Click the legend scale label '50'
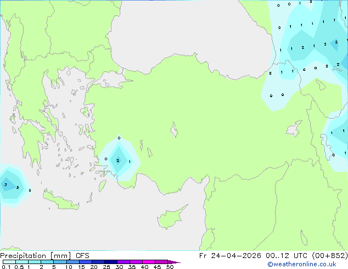This screenshot has height=269, width=348. (x=170, y=267)
